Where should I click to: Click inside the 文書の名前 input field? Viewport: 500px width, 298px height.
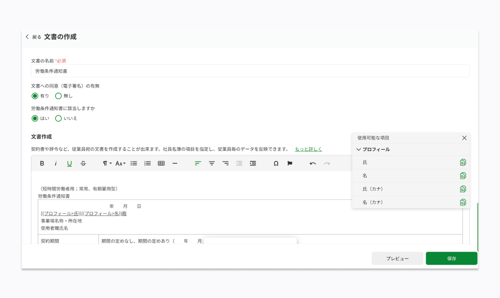167,71
